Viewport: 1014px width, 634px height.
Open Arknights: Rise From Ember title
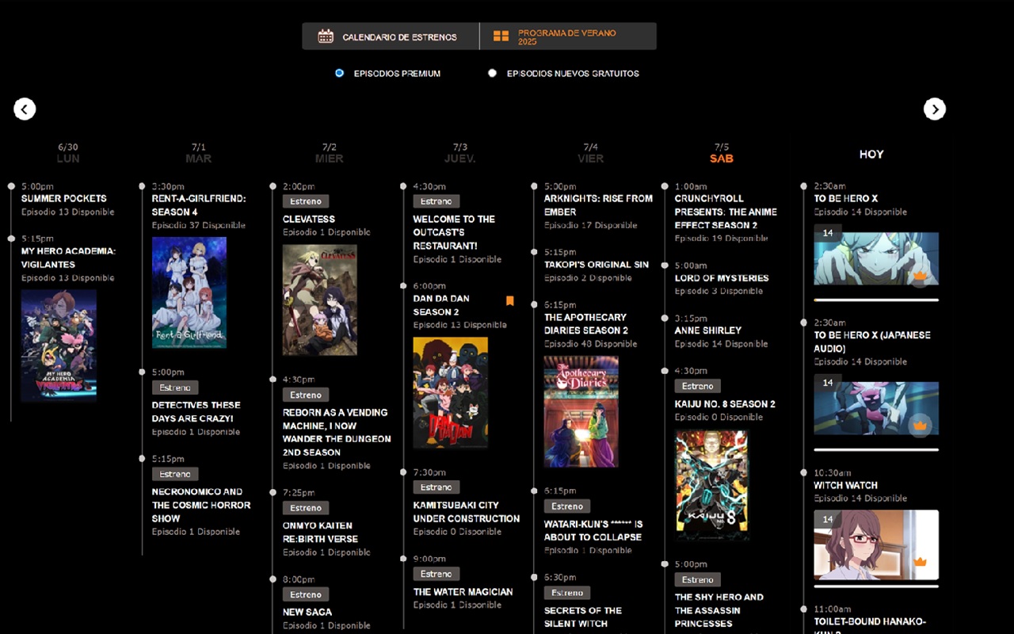[599, 205]
